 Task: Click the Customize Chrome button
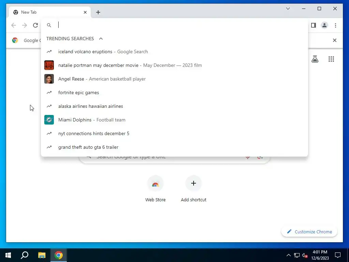pyautogui.click(x=309, y=232)
